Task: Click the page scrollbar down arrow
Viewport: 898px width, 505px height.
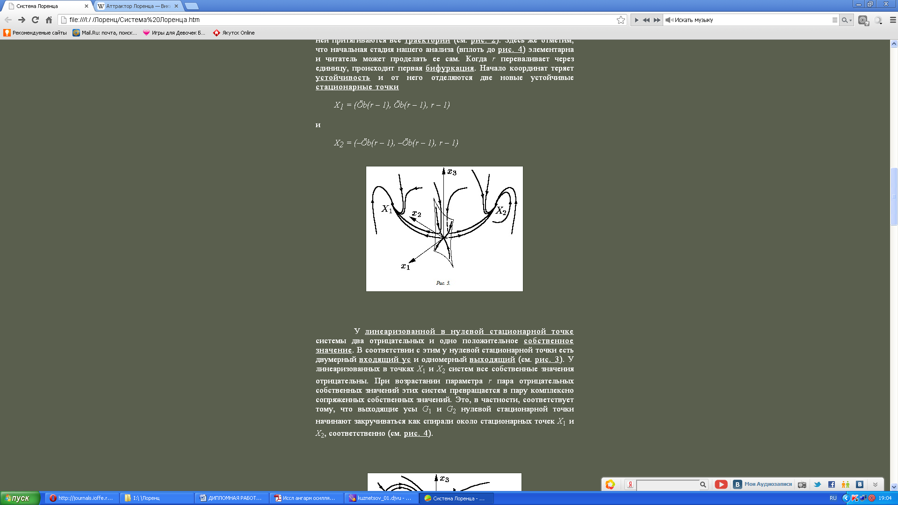Action: (894, 487)
